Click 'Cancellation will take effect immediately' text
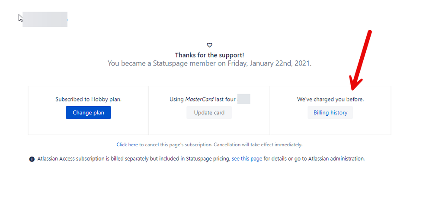 pos(258,145)
